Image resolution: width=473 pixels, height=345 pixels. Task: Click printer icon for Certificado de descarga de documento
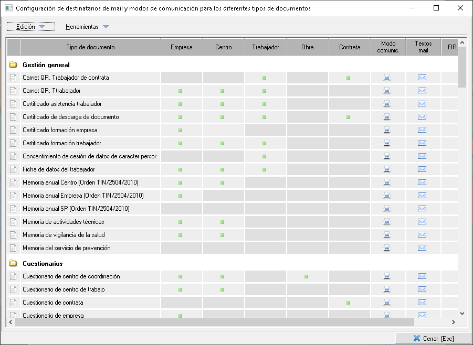(x=387, y=117)
